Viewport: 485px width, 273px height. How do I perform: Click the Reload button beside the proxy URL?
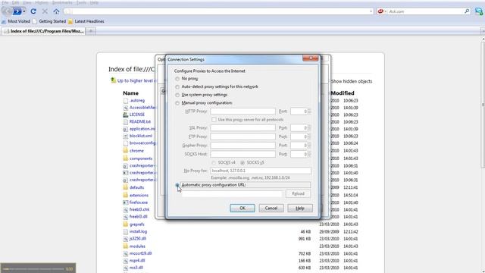tap(298, 194)
